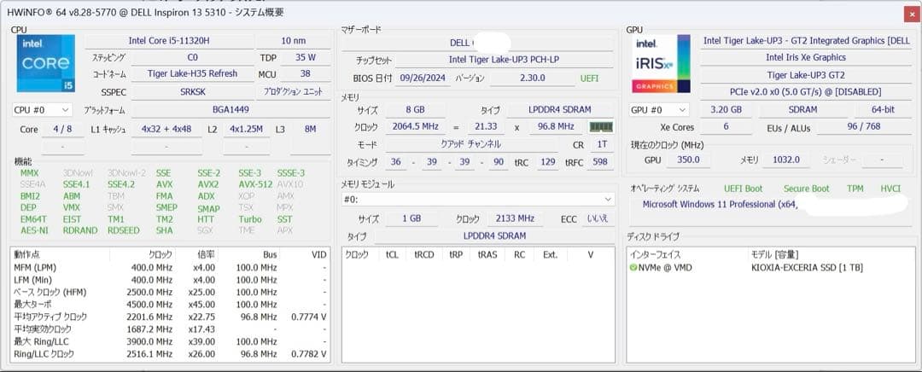Click the BIOS version 2.30.0 field

[532, 78]
